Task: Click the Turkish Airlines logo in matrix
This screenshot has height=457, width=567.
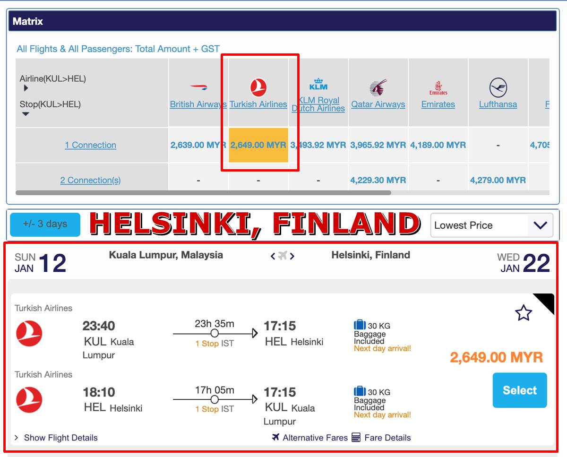Action: [x=258, y=88]
